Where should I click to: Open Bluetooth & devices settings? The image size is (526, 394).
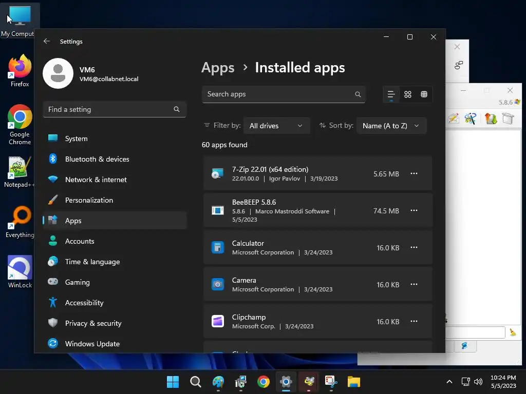115,159
